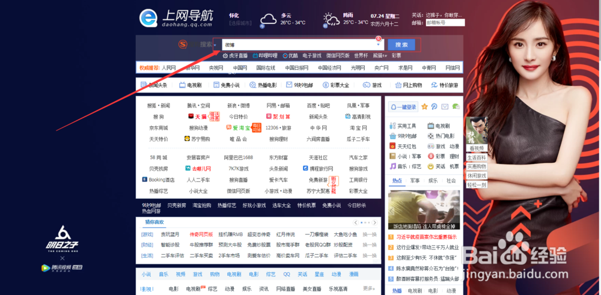
Task: Click the Booking酒店 B icon
Action: [144, 179]
